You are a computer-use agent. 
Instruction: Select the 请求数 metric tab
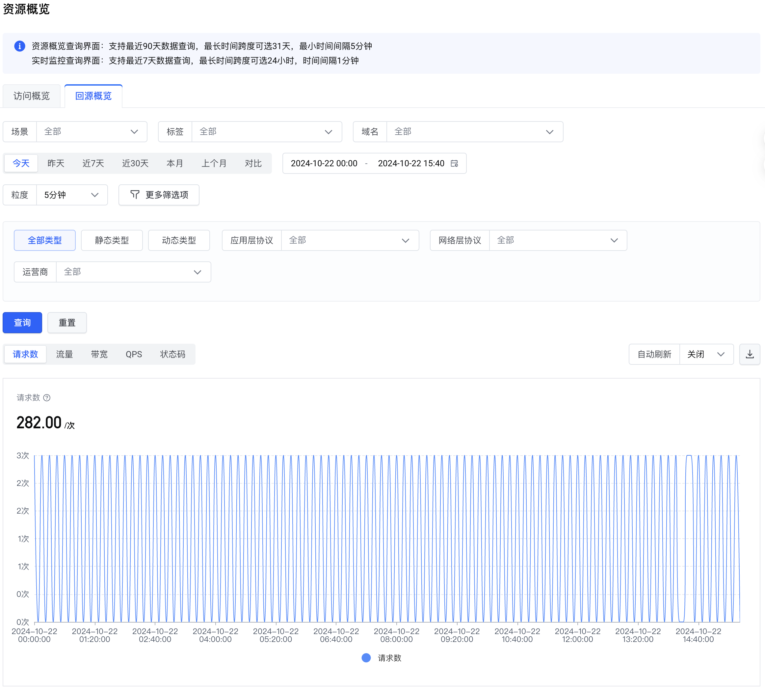point(25,354)
